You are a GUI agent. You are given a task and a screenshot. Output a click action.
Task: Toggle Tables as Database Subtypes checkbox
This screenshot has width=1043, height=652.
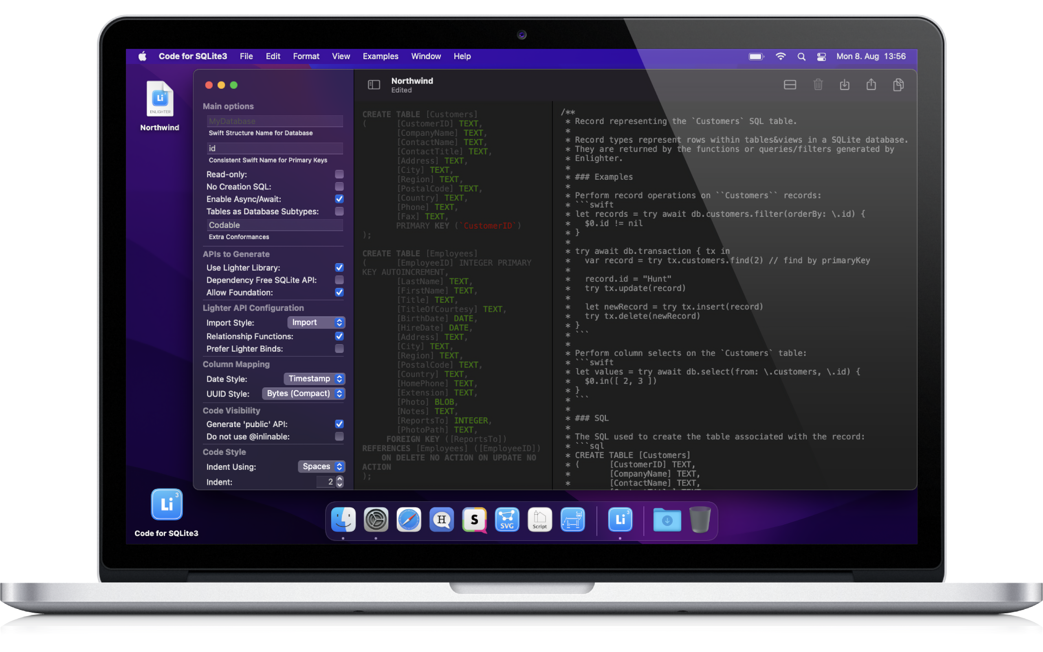coord(339,211)
